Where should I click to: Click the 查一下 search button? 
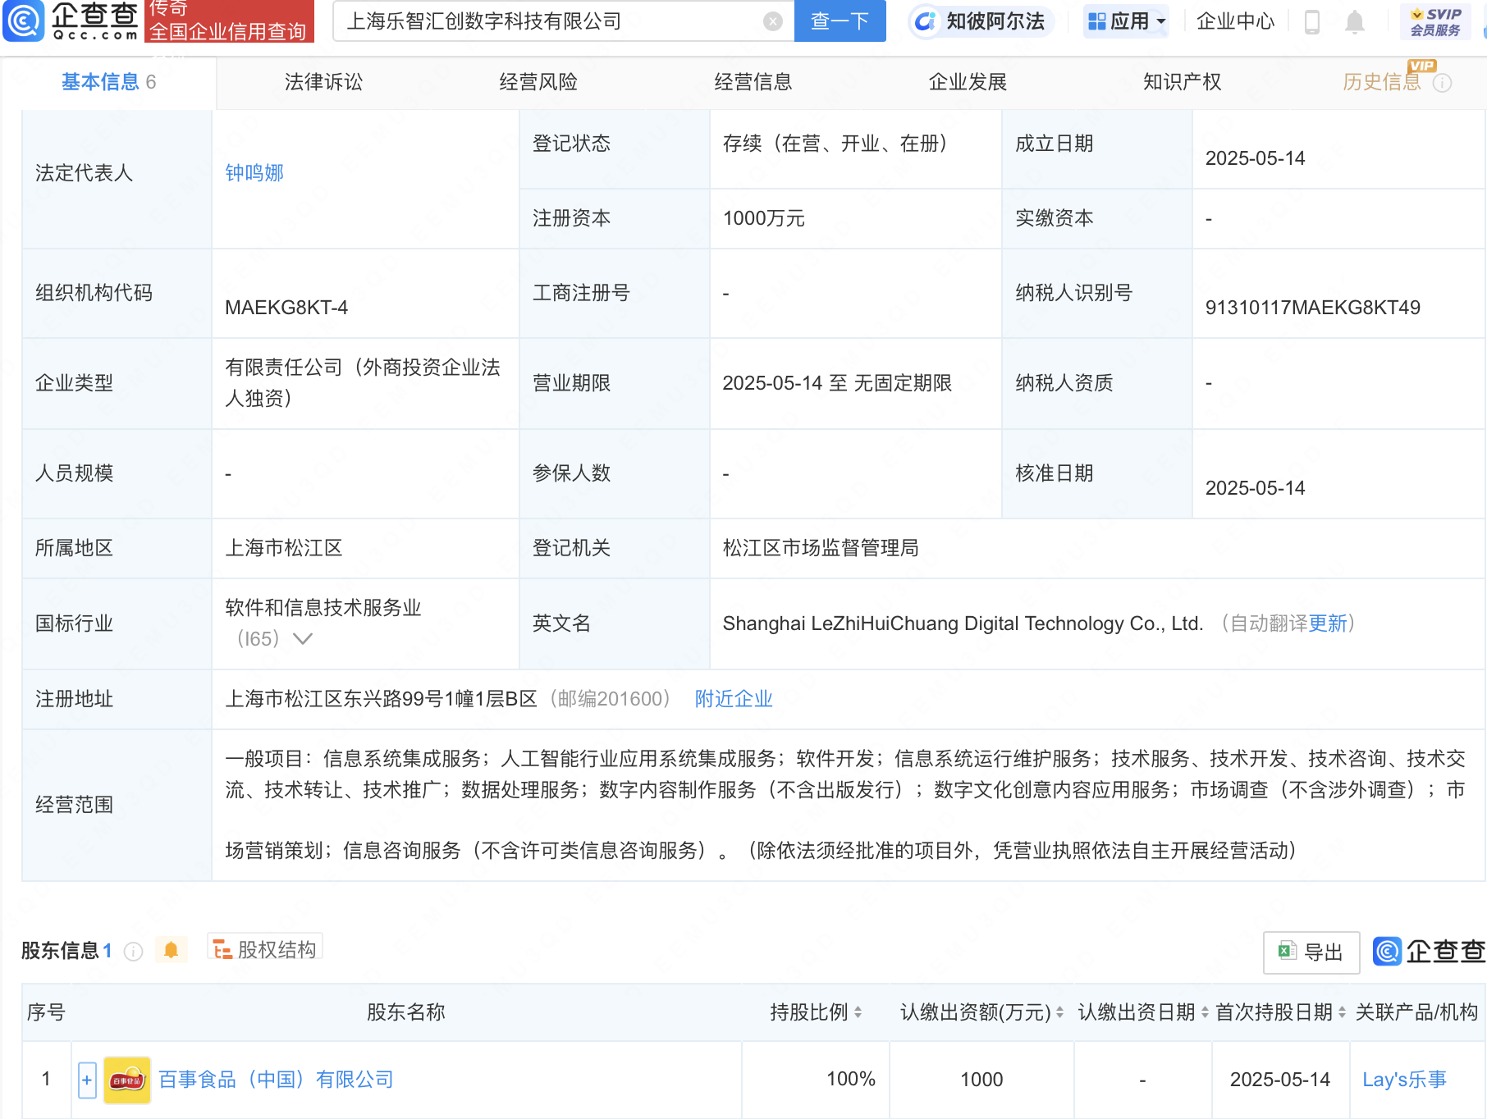point(840,21)
